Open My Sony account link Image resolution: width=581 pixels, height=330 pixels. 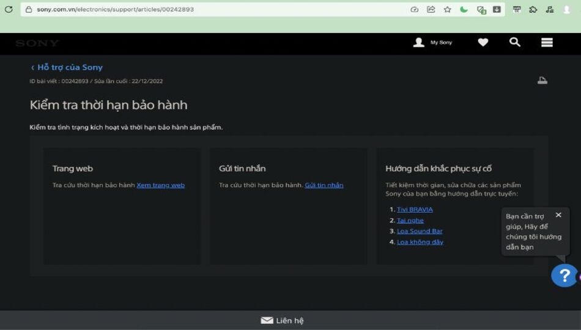(x=441, y=43)
